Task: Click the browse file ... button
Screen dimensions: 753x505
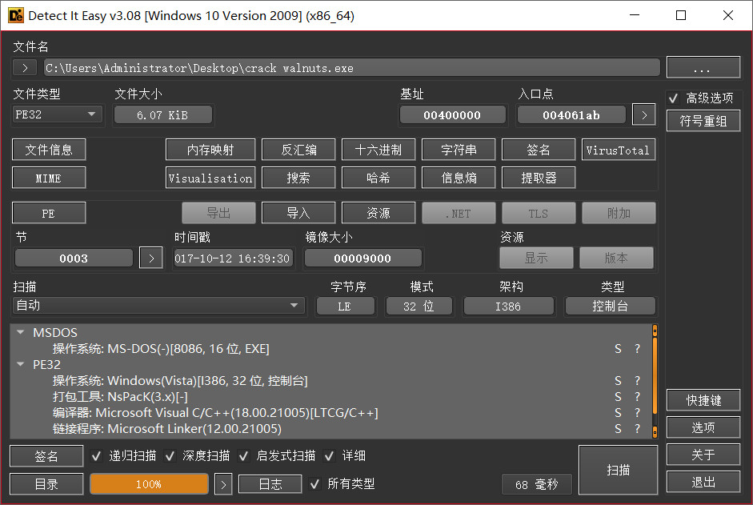Action: point(703,68)
